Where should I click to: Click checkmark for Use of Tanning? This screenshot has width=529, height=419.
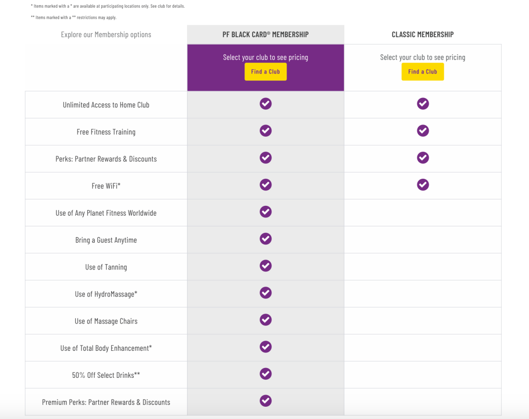[x=265, y=266]
